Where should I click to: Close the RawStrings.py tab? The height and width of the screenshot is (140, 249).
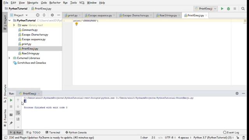point(179,16)
